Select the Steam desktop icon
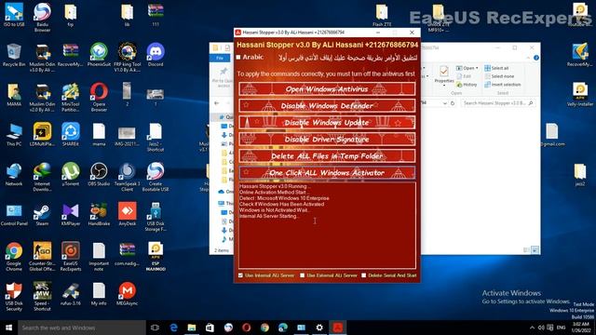The image size is (596, 335). click(x=42, y=214)
